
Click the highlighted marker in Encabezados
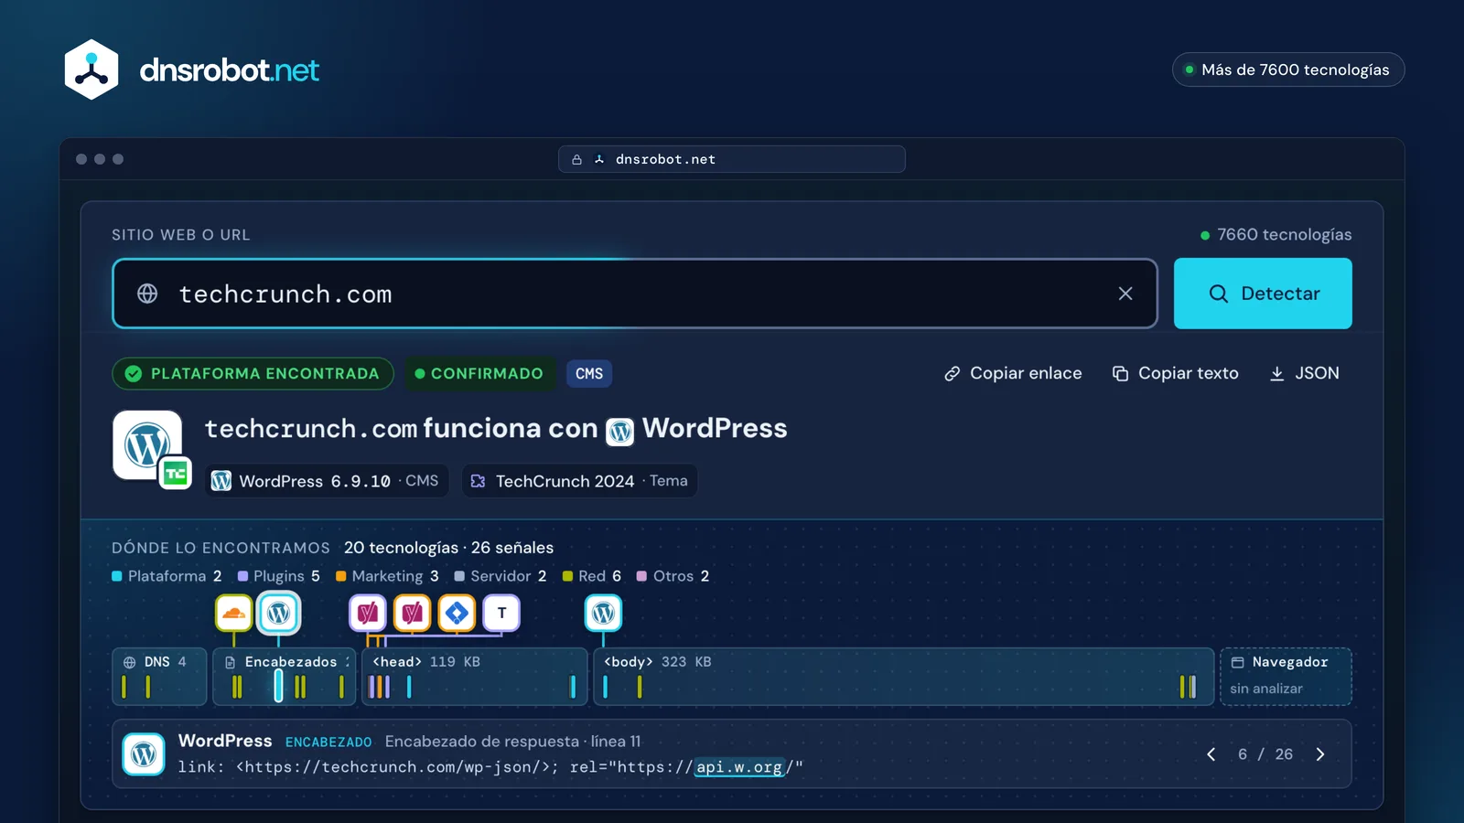coord(279,686)
